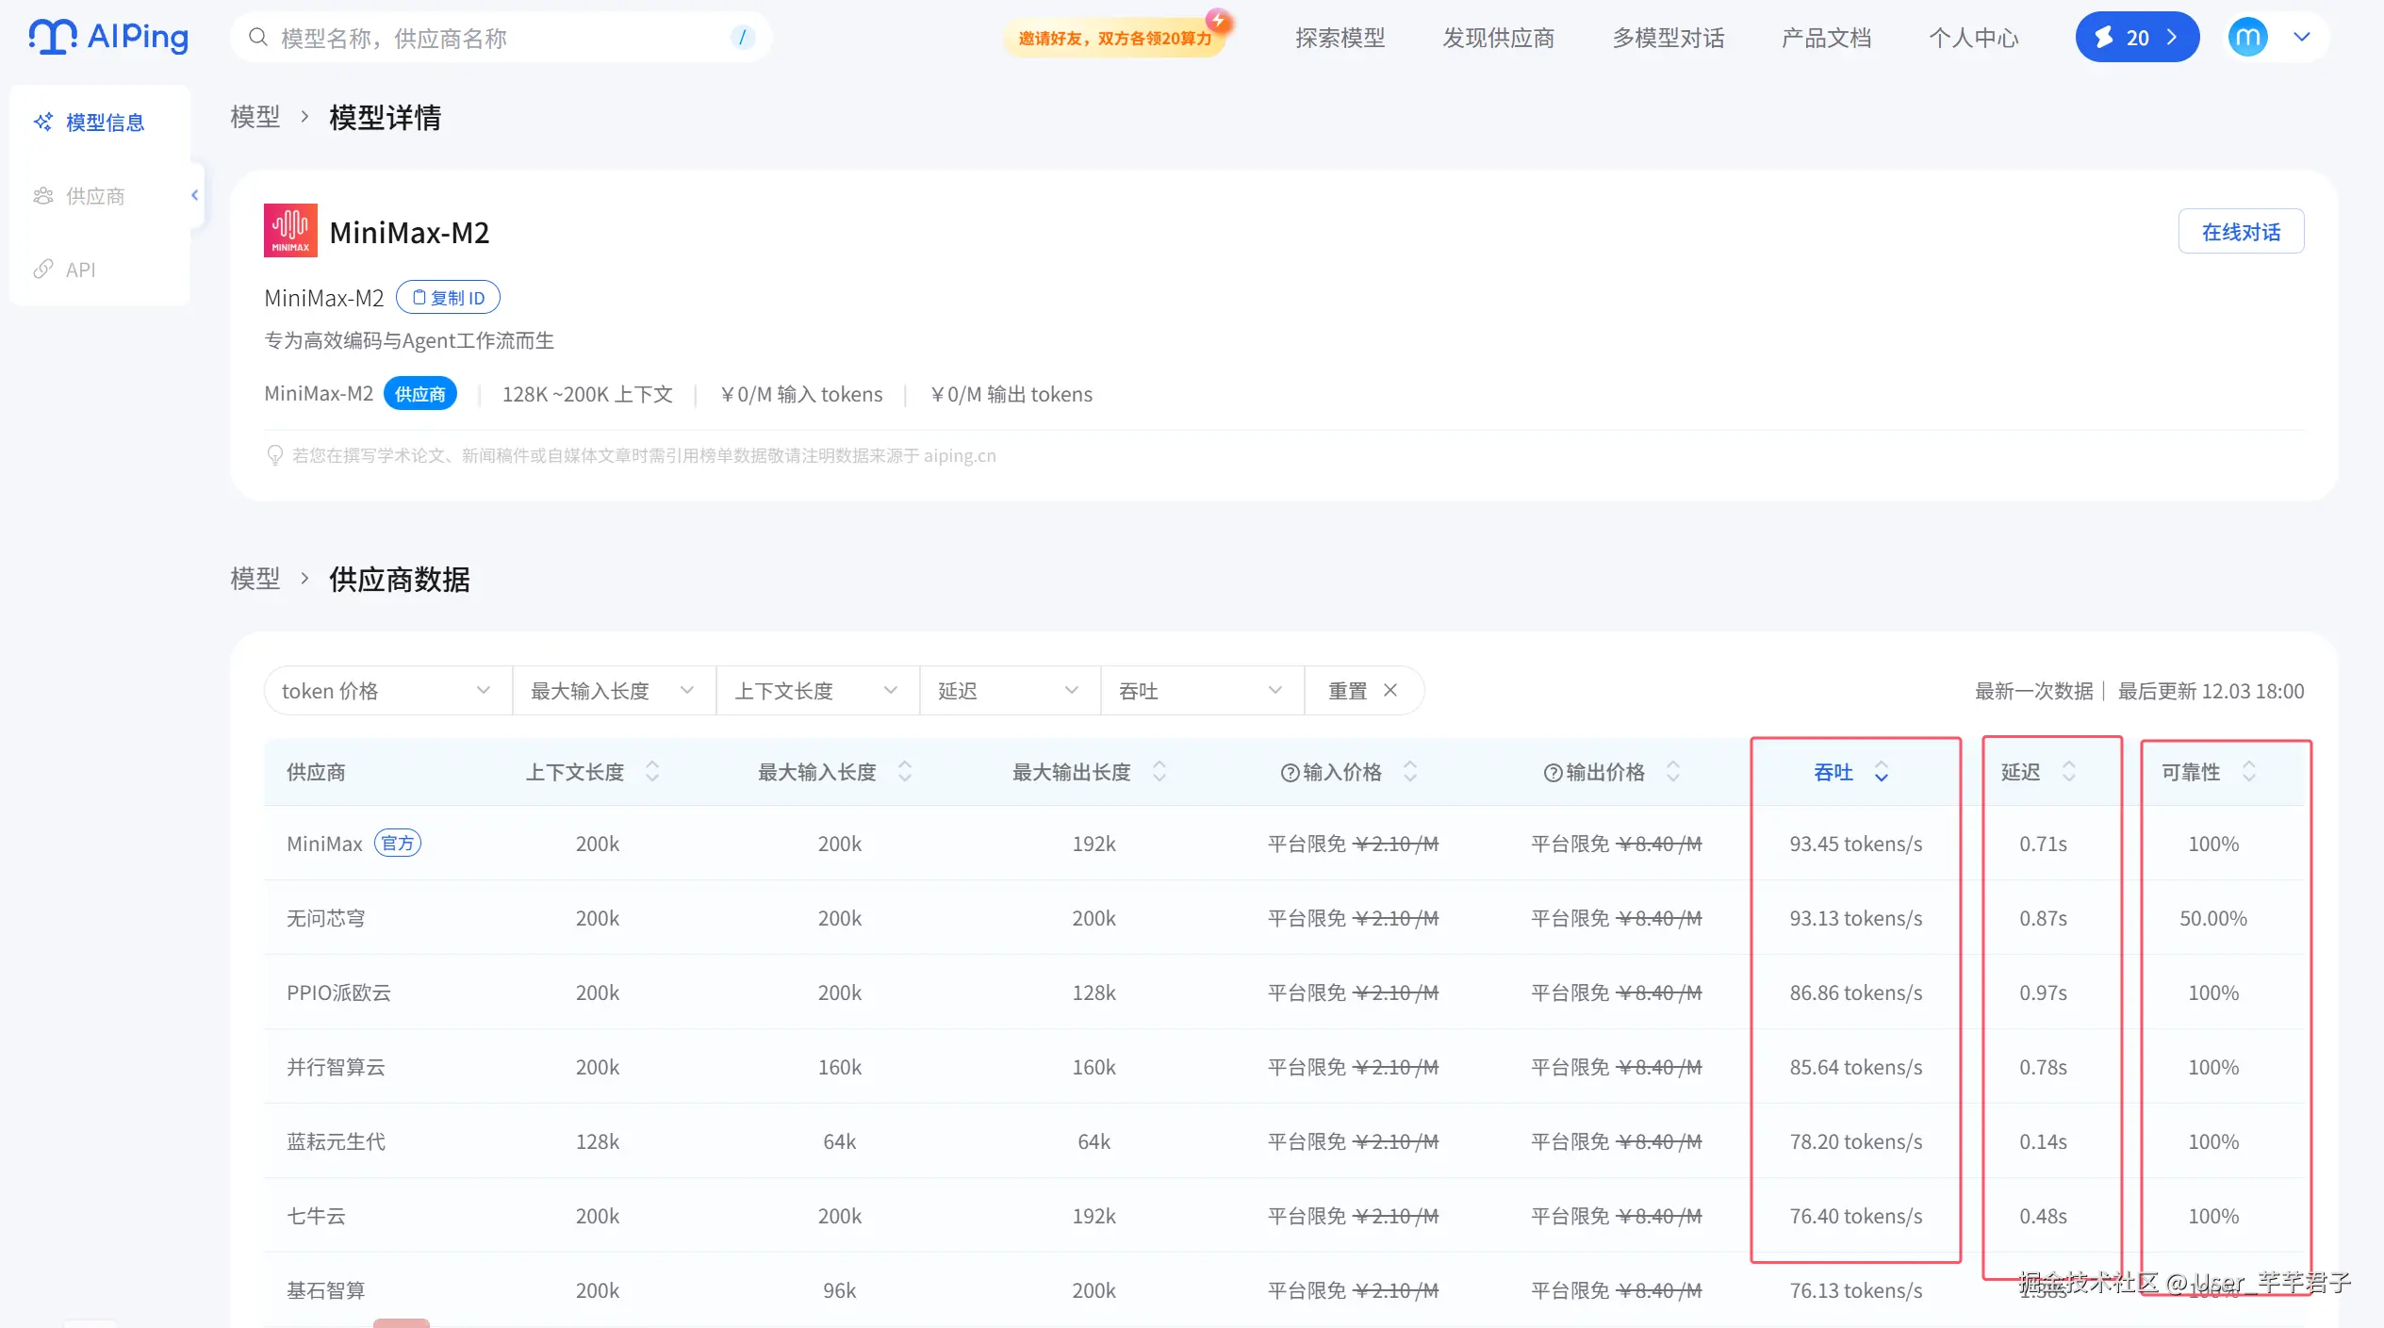Sort table by 吞吐 column
The image size is (2384, 1328).
coord(1881,773)
